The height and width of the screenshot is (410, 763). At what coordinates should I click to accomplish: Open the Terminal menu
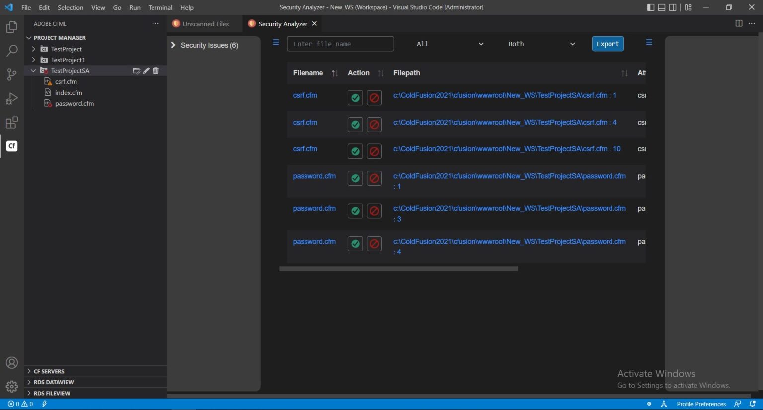[160, 7]
